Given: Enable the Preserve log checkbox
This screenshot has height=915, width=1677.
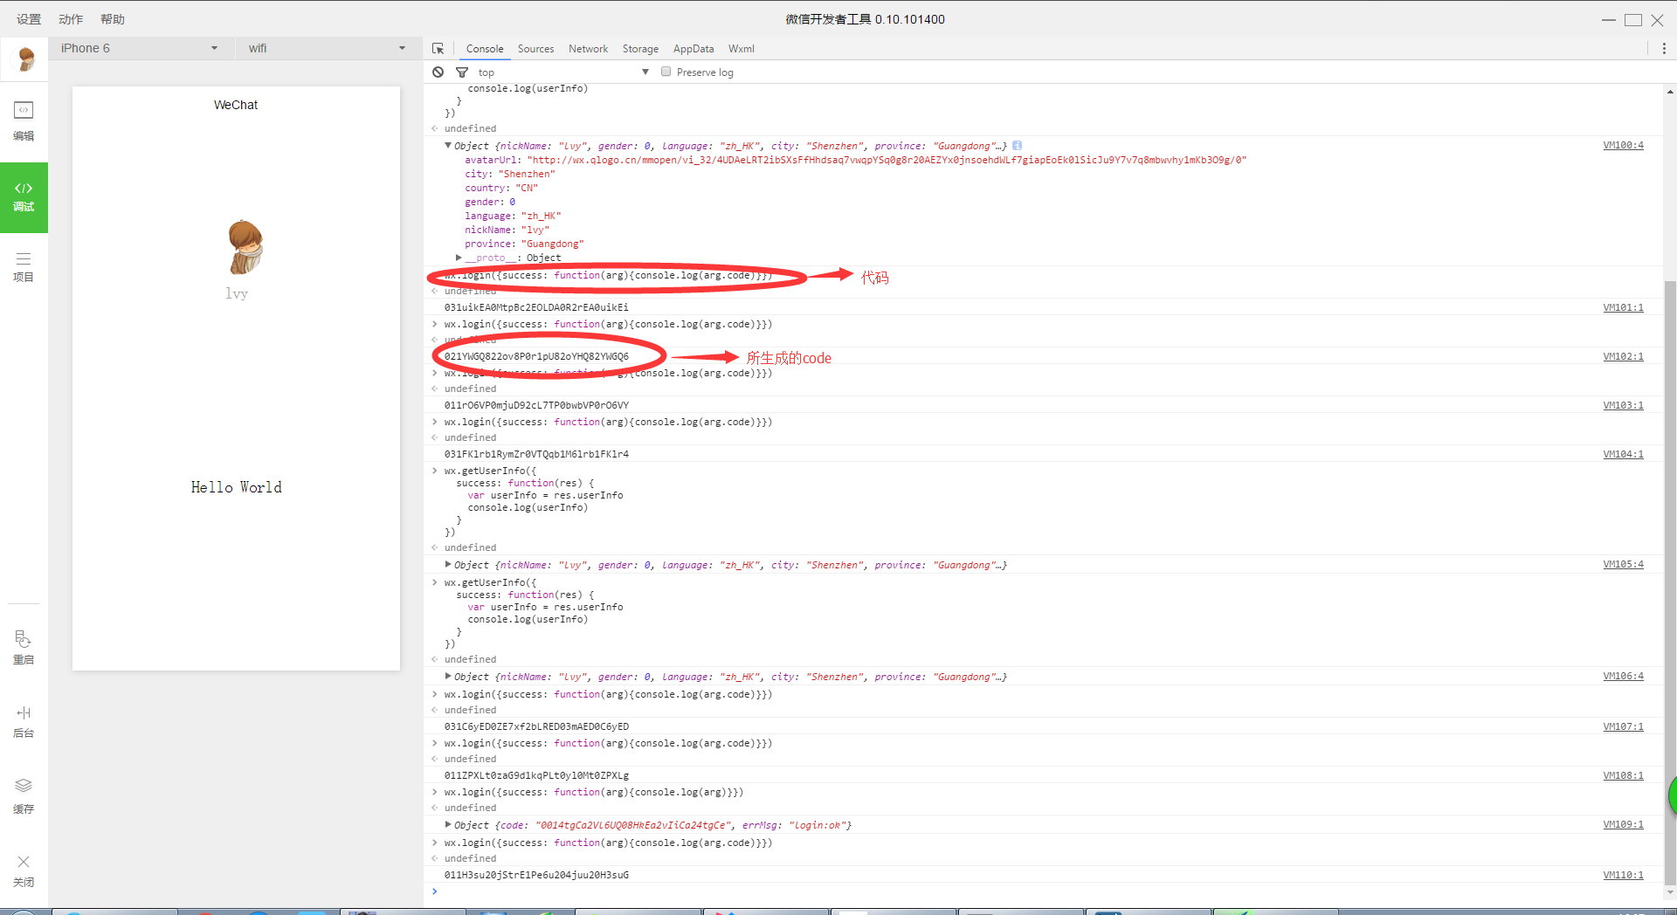Looking at the screenshot, I should pyautogui.click(x=666, y=72).
